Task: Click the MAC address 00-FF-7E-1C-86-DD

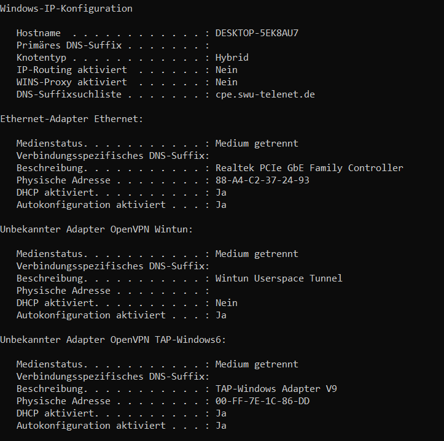Action: [x=262, y=401]
